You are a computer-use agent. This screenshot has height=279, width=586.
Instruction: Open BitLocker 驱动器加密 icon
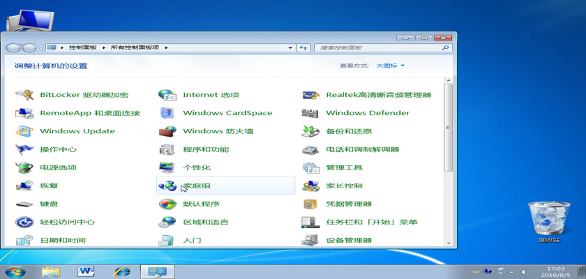(x=25, y=95)
